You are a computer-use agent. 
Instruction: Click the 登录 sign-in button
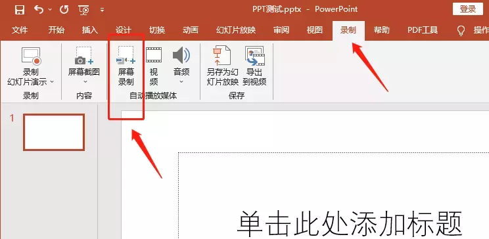(x=467, y=9)
